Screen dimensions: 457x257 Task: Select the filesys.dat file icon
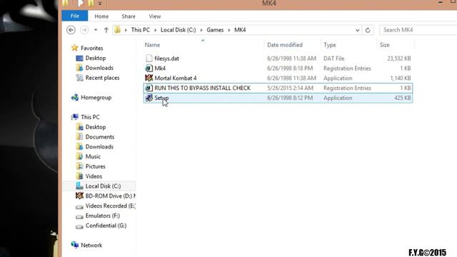(149, 59)
